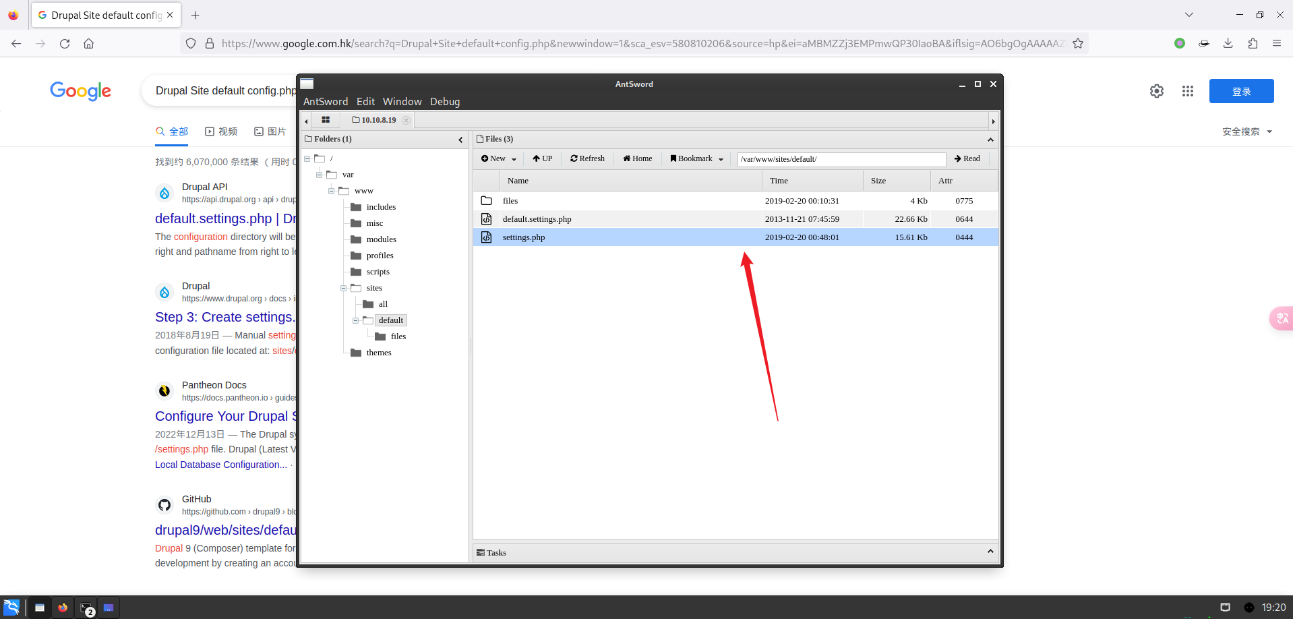This screenshot has width=1293, height=619.
Task: Collapse the www tree node
Action: pos(332,191)
